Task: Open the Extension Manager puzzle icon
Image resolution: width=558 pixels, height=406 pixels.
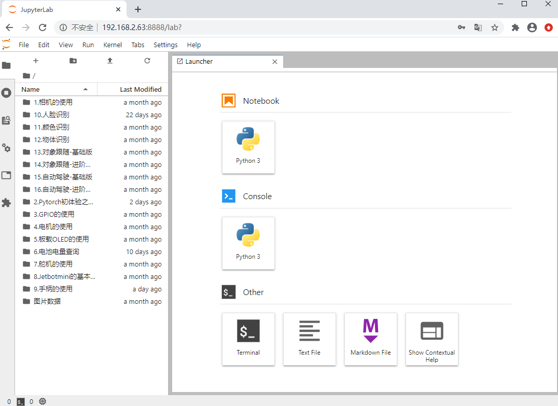Action: pyautogui.click(x=6, y=203)
